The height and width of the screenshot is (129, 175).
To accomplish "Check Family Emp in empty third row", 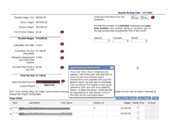I will [x=138, y=118].
